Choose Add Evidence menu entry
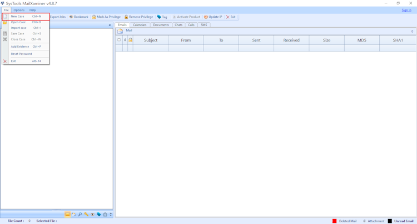The image size is (417, 224). point(26,47)
